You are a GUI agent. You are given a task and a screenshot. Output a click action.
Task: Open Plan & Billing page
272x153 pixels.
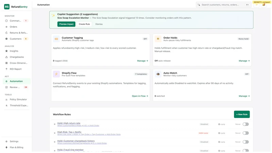tap(16, 148)
